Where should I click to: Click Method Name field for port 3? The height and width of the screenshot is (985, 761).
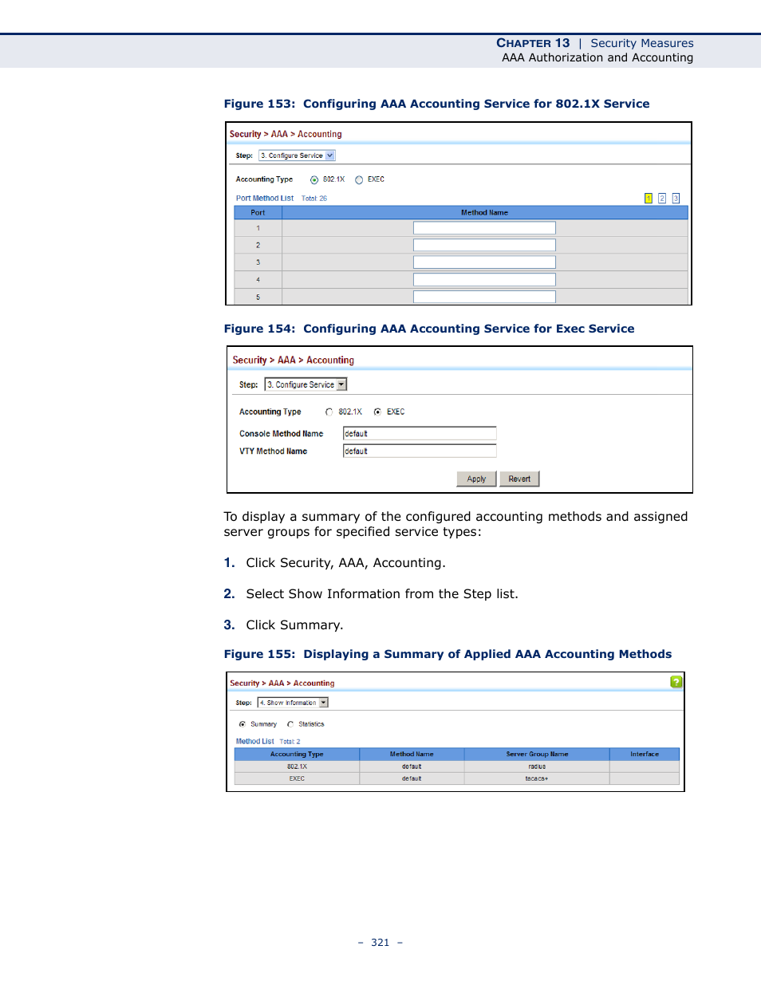[x=484, y=262]
